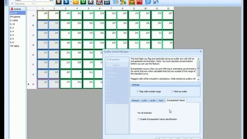
Task: Select IL-4 analyte
Action: [x=18, y=31]
